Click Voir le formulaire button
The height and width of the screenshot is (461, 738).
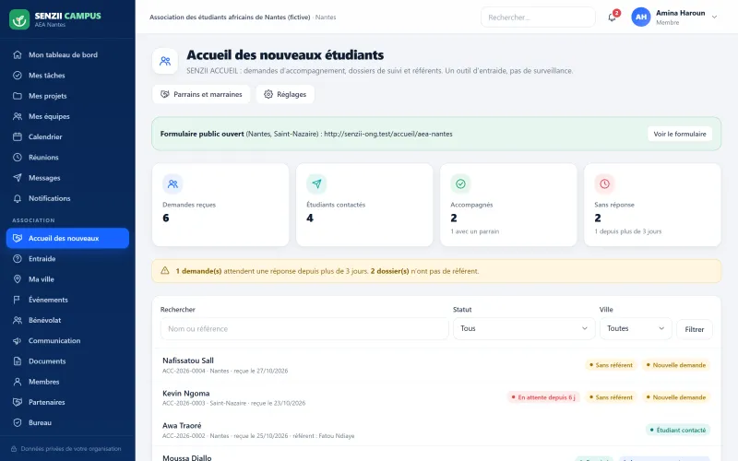(680, 134)
